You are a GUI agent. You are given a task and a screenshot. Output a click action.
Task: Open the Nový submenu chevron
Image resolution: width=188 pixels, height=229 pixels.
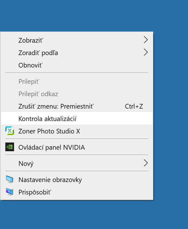146,163
